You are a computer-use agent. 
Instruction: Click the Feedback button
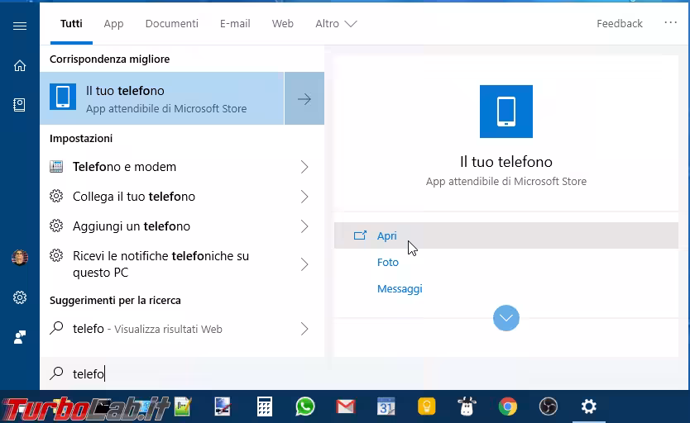(619, 24)
